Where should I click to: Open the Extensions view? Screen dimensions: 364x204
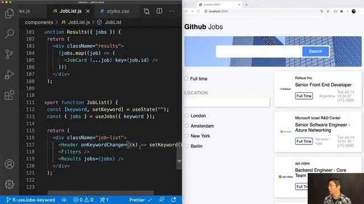tap(9, 95)
